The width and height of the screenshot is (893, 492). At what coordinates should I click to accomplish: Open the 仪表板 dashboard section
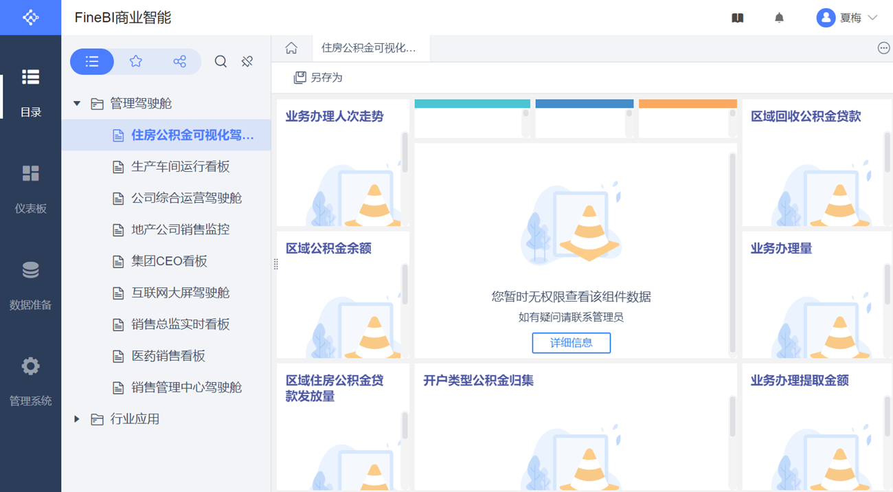(30, 189)
